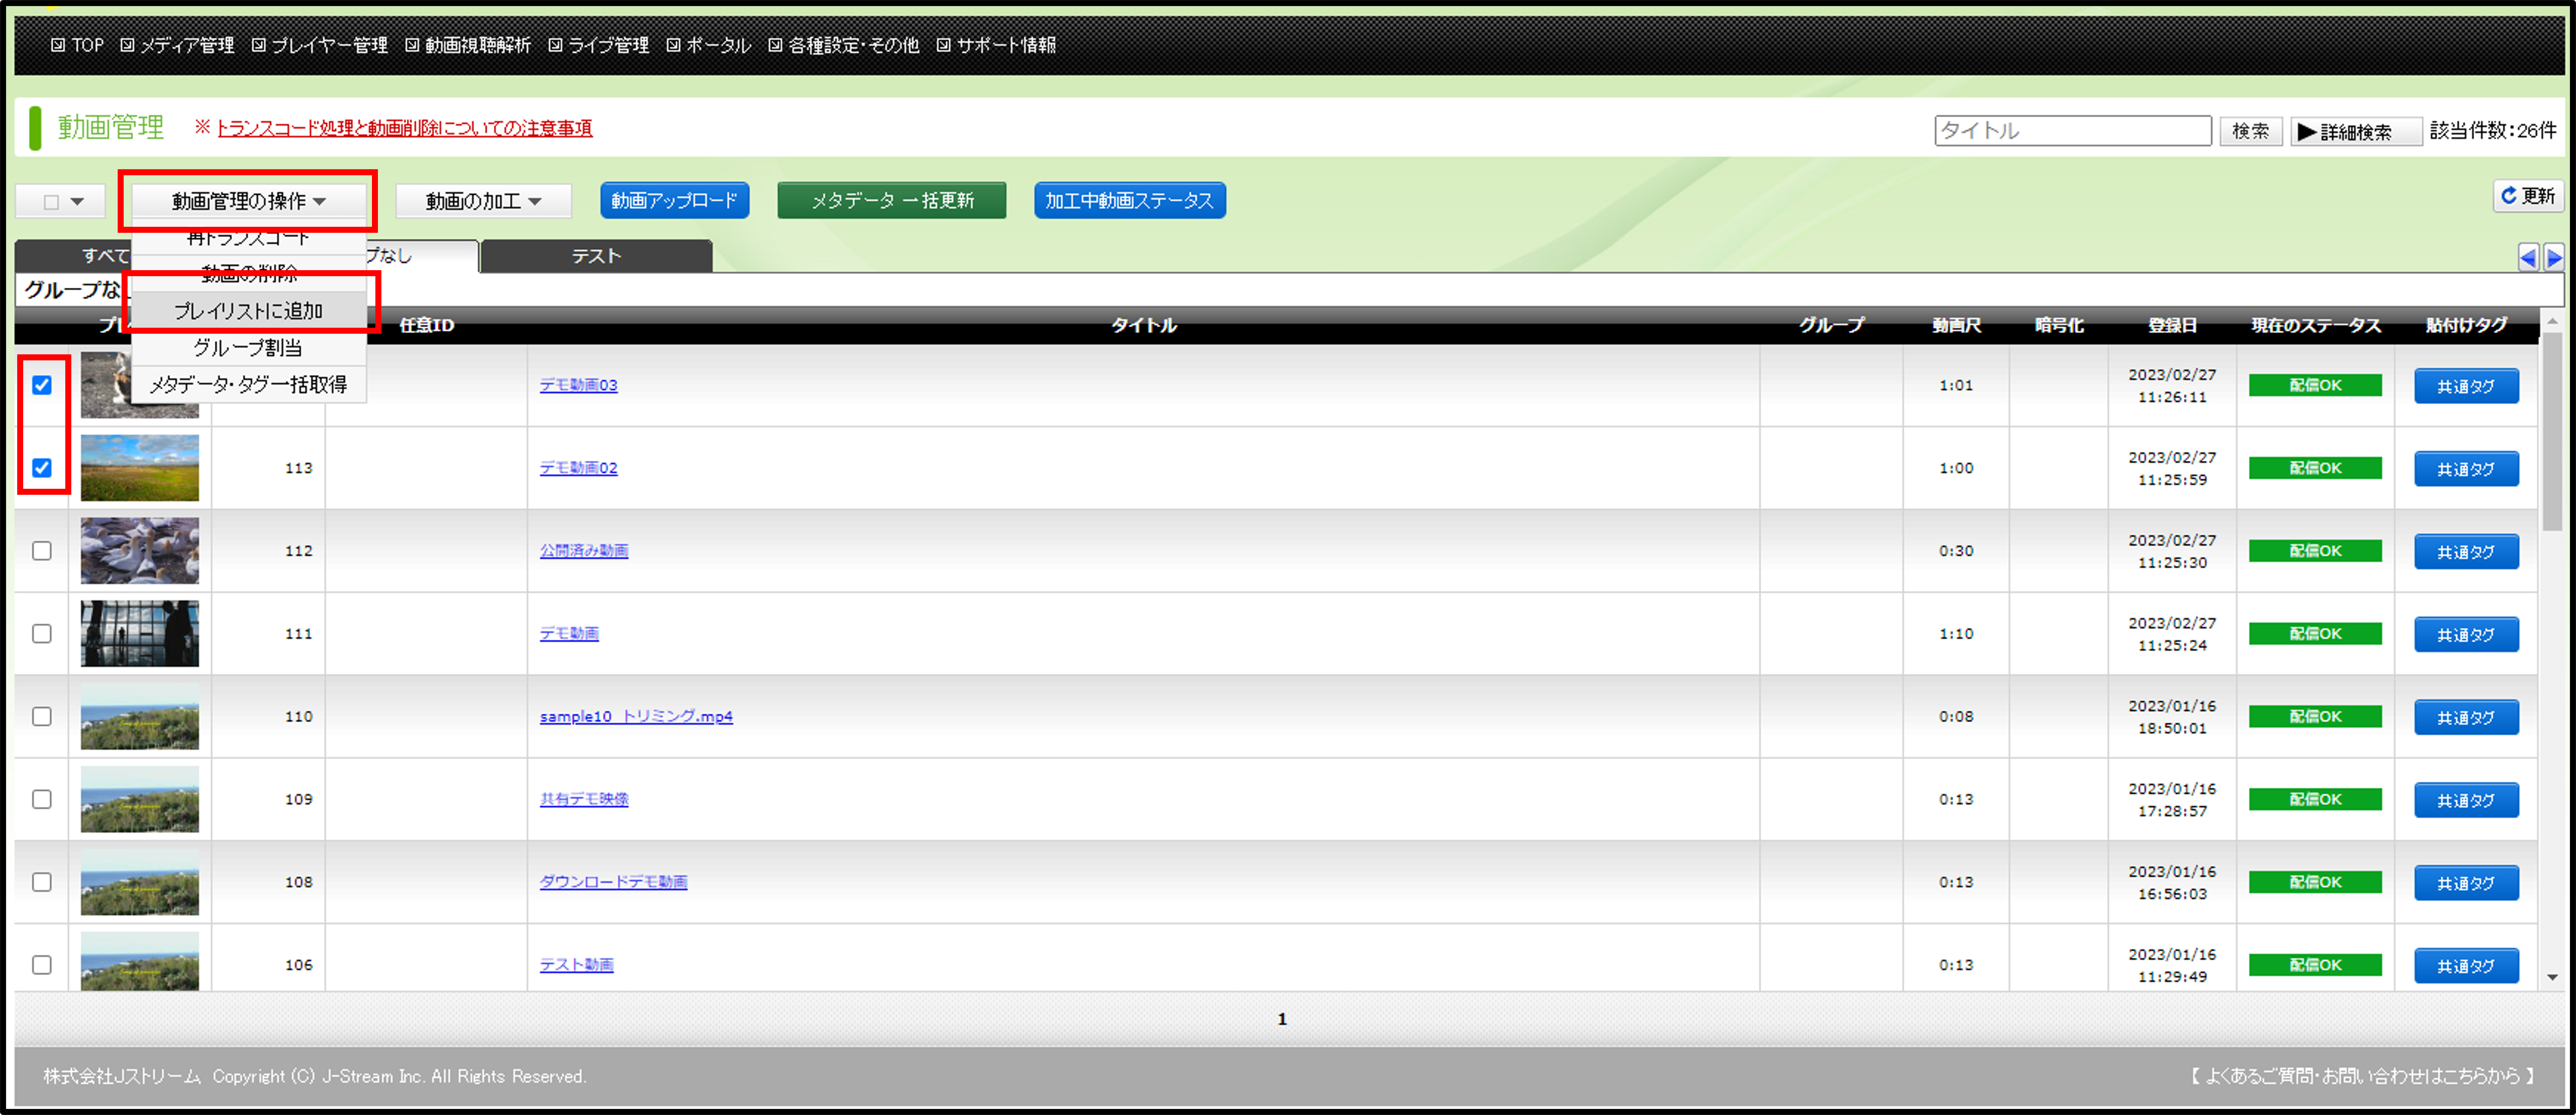Click the thumbnail for video ID 111

coord(140,634)
